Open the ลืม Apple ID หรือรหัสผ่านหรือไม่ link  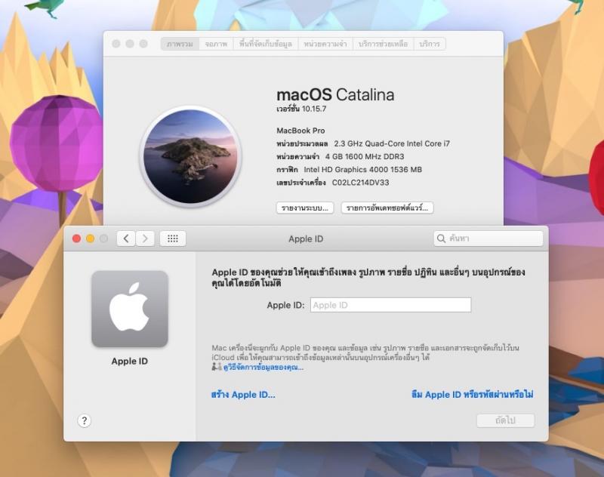(473, 395)
